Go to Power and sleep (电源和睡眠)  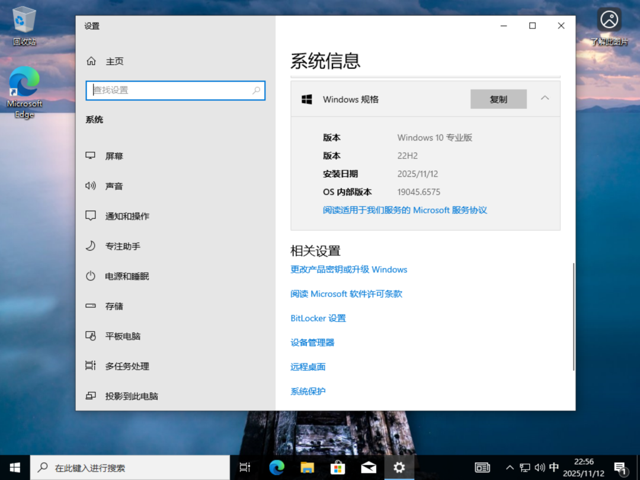click(127, 276)
